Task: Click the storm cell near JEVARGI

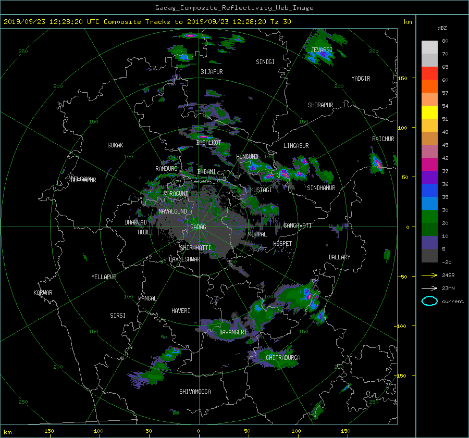Action: pyautogui.click(x=322, y=51)
